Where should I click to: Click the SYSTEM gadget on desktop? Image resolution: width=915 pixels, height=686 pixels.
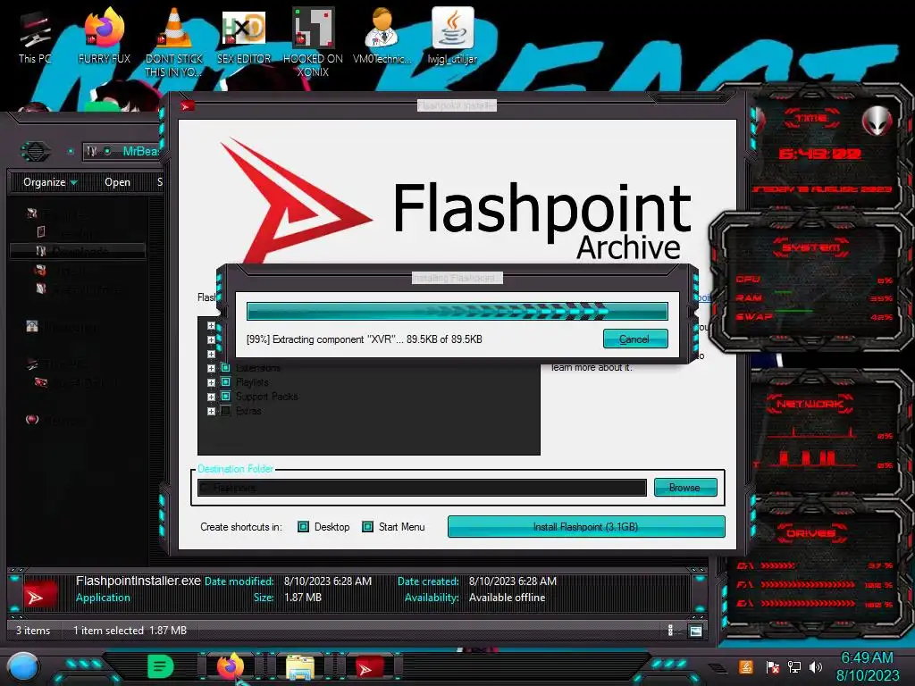click(811, 283)
